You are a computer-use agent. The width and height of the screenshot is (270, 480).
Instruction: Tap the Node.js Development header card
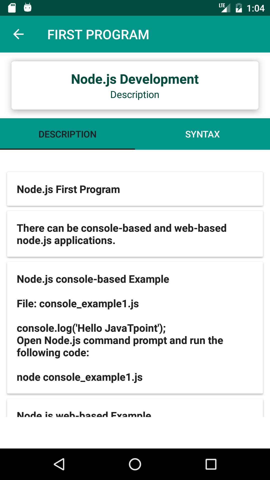tap(135, 85)
